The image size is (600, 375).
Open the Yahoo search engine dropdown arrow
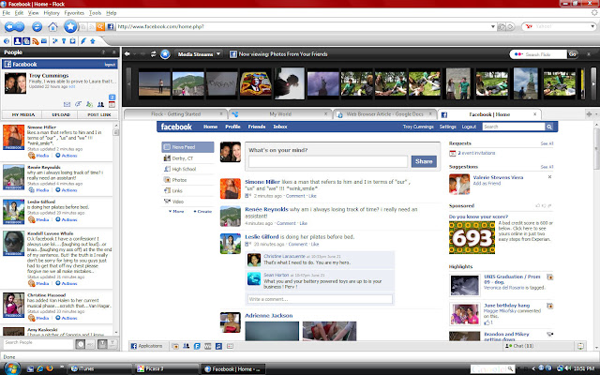coord(592,27)
